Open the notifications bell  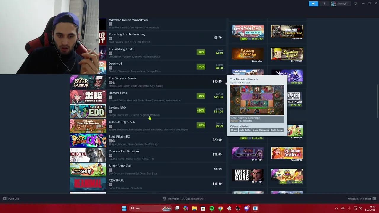pyautogui.click(x=325, y=4)
